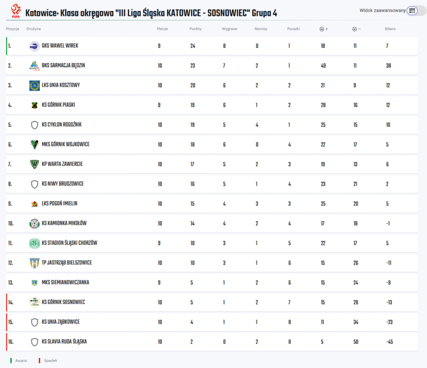Toggle the Widok zaawansowany switch

(x=412, y=11)
